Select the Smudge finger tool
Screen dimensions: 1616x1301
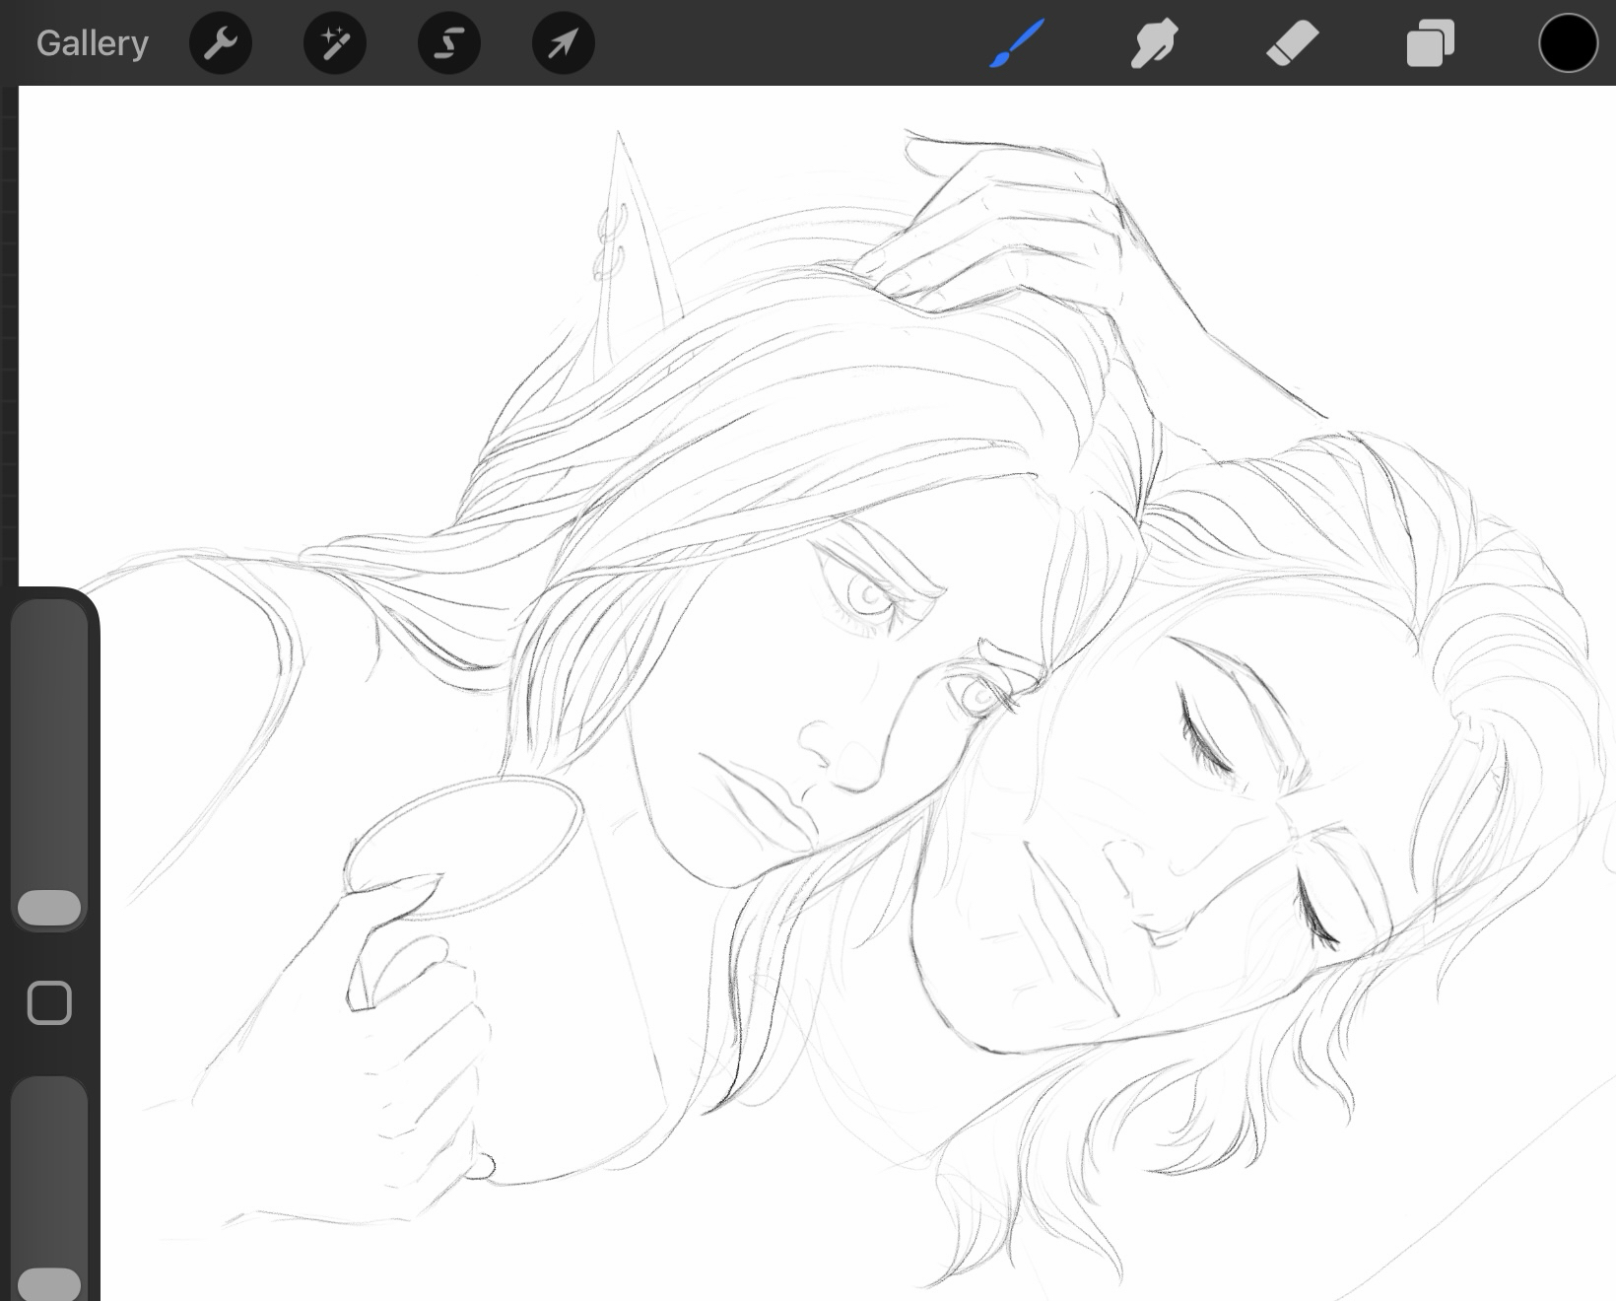1154,44
